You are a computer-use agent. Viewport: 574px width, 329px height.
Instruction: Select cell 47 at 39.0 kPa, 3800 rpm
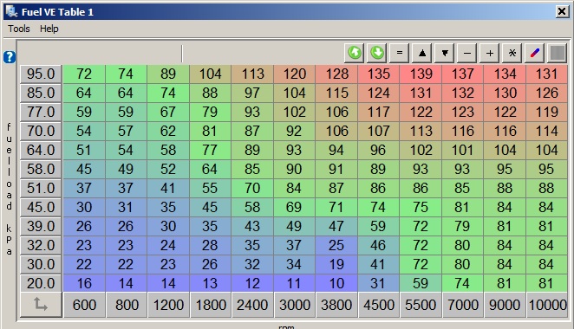coord(336,226)
